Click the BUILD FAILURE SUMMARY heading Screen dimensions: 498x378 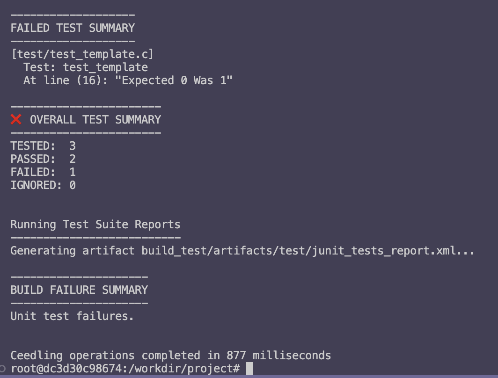tap(80, 290)
